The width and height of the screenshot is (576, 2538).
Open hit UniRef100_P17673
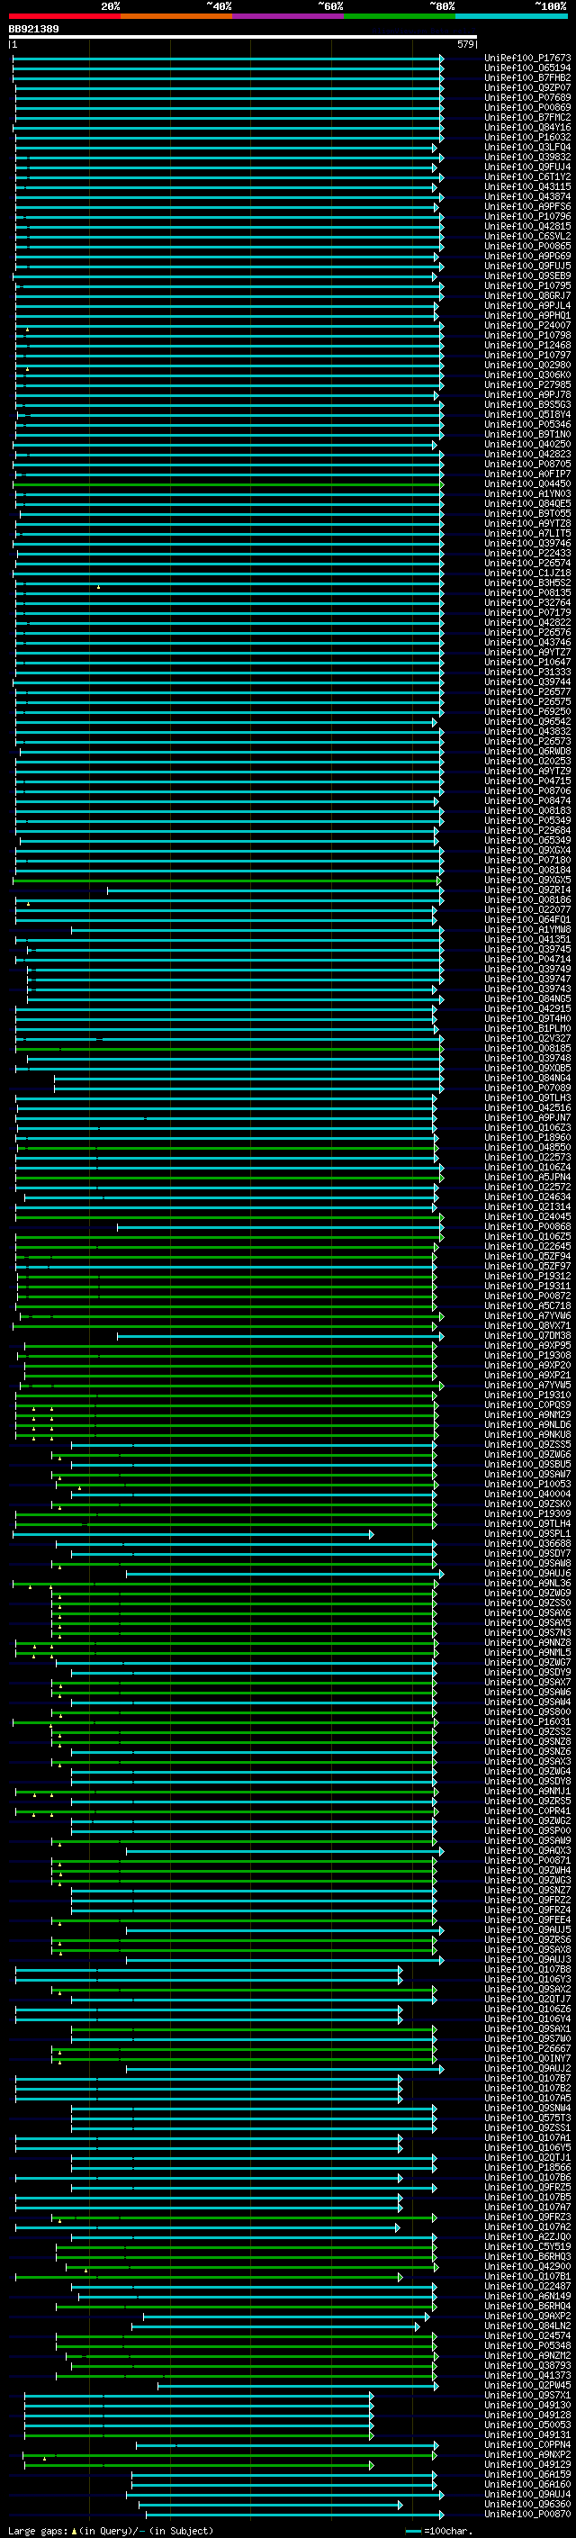coord(527,59)
